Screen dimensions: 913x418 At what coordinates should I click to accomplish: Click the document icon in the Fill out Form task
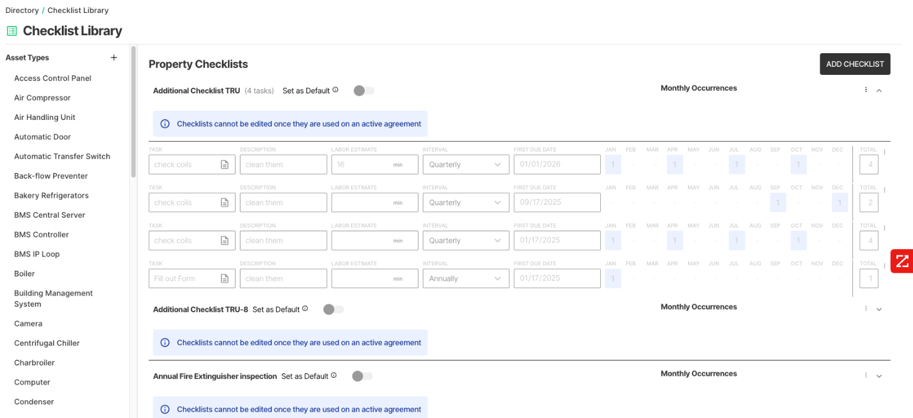pyautogui.click(x=225, y=279)
